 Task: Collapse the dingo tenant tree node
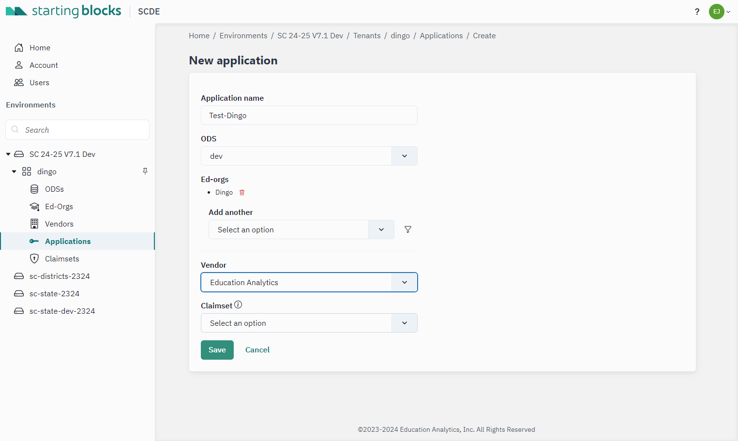(x=14, y=171)
